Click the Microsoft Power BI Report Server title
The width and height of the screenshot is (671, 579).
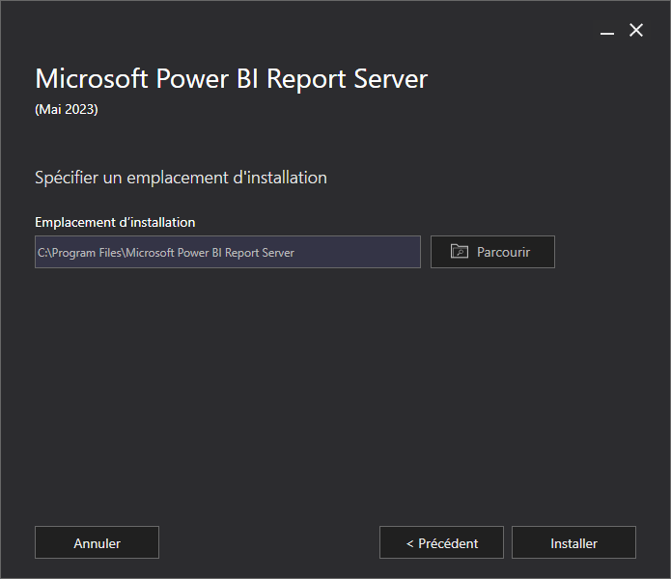pos(231,79)
